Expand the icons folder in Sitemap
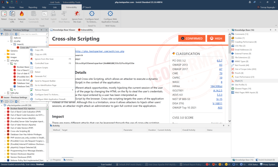The width and height of the screenshot is (278, 167). 5,54
